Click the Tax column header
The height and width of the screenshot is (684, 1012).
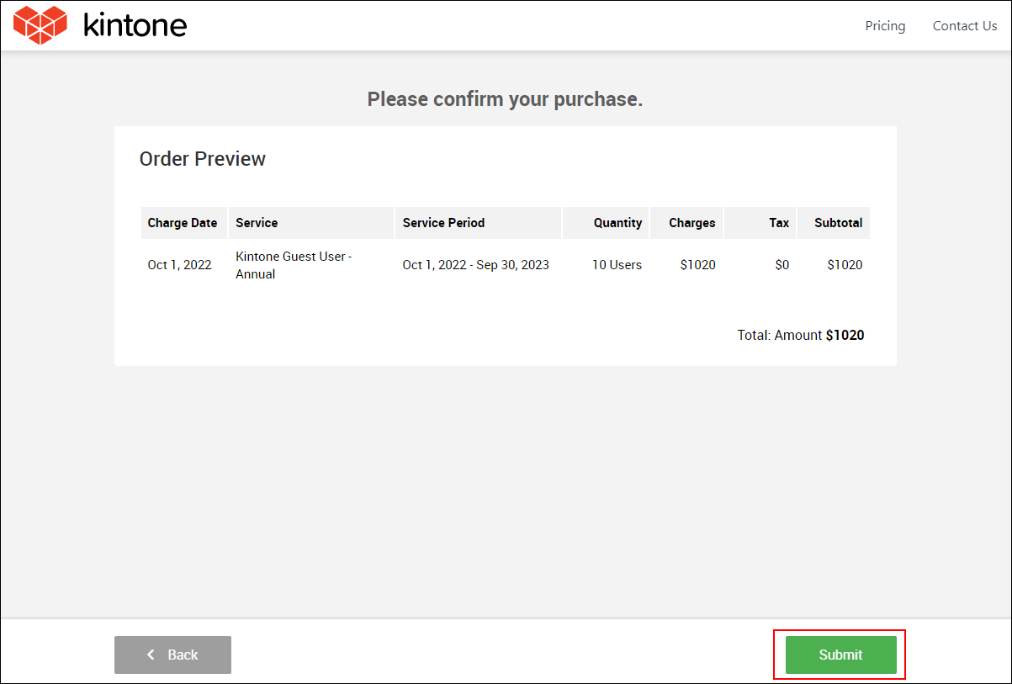coord(779,223)
